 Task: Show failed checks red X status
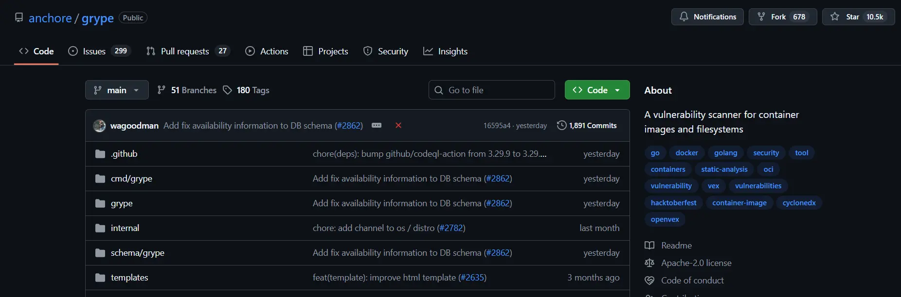click(x=398, y=125)
